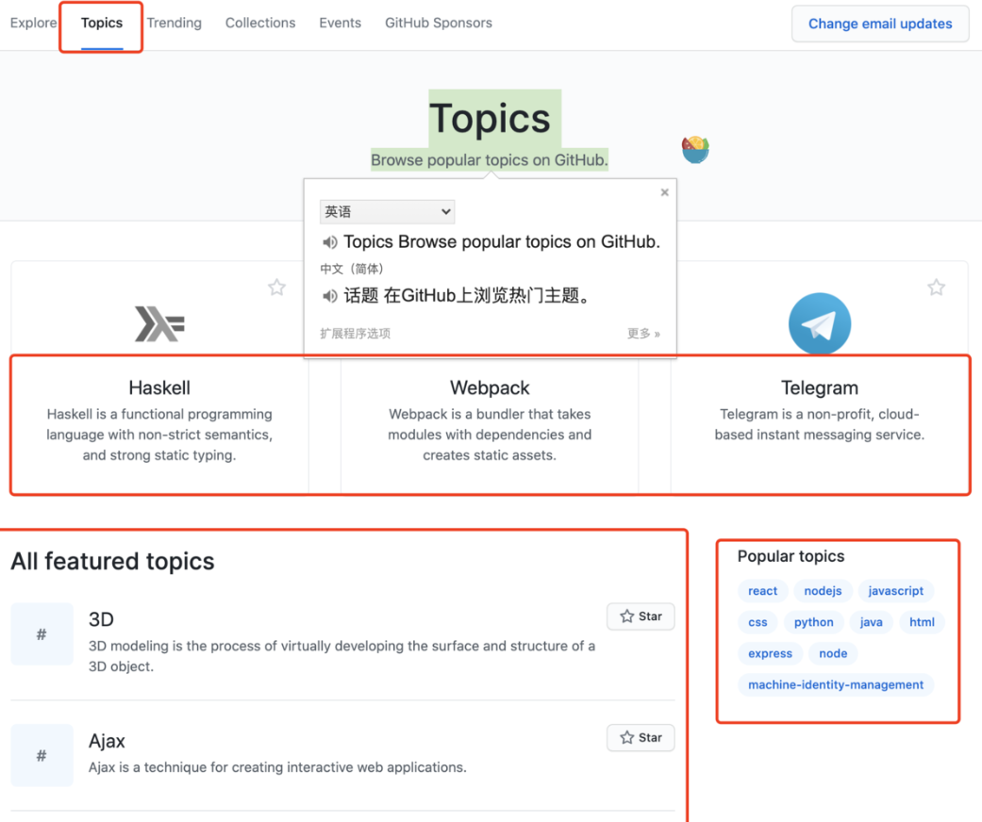The width and height of the screenshot is (982, 822).
Task: Select the html popular topic tag
Action: coord(922,622)
